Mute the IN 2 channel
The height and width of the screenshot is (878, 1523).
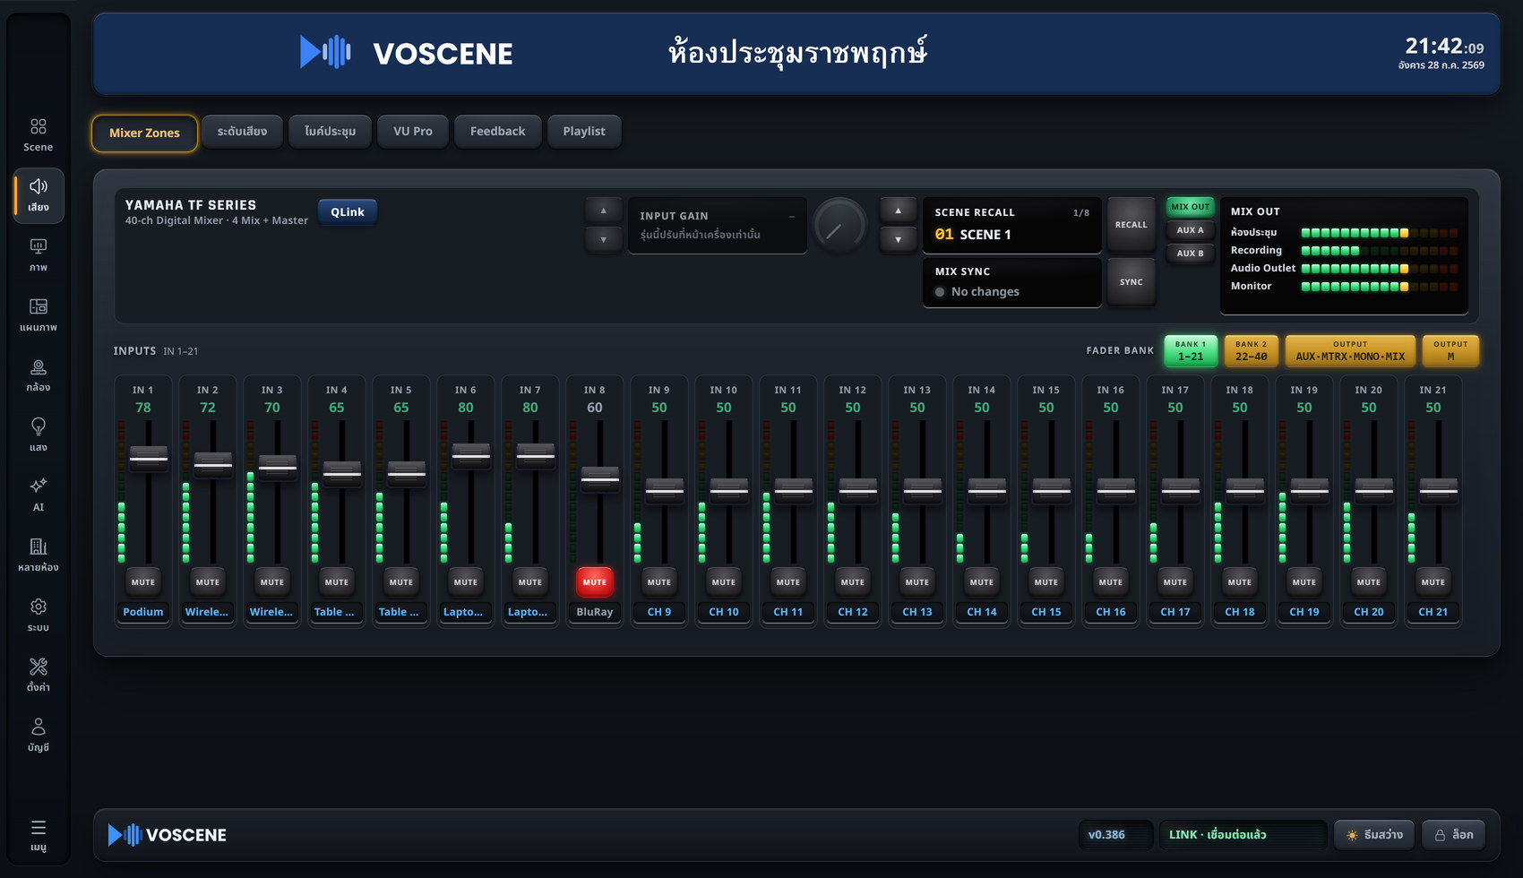coord(208,582)
